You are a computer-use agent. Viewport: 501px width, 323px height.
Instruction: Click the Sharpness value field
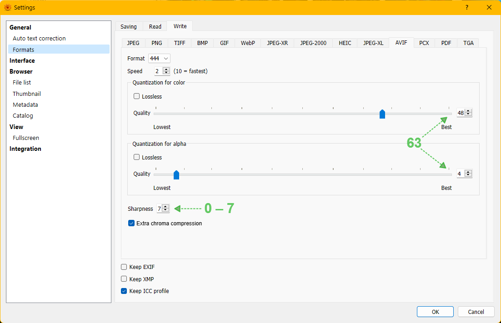[160, 209]
